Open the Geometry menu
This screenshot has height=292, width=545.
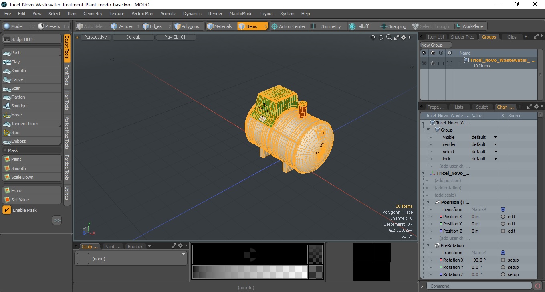point(93,14)
